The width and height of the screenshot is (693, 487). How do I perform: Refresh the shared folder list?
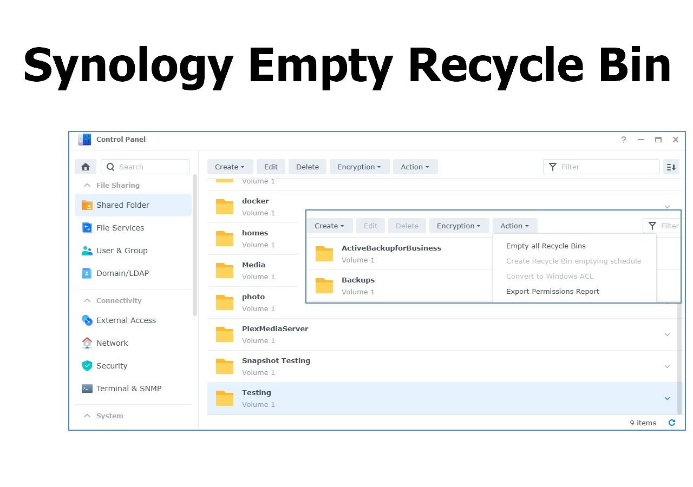(x=672, y=423)
